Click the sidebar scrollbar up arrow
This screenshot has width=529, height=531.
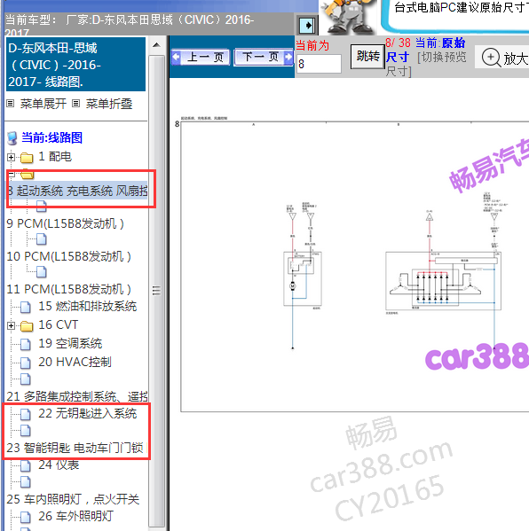(x=156, y=45)
